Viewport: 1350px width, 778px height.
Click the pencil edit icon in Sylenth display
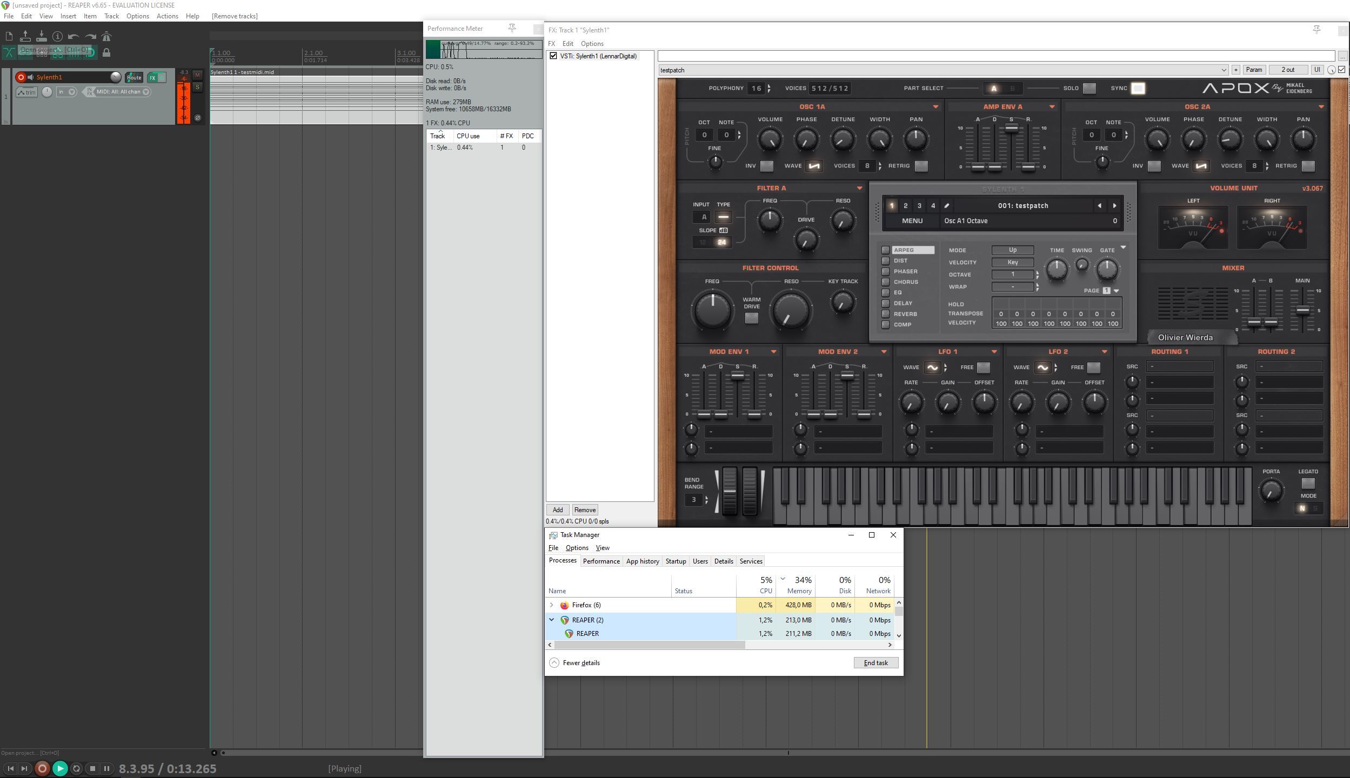(946, 206)
